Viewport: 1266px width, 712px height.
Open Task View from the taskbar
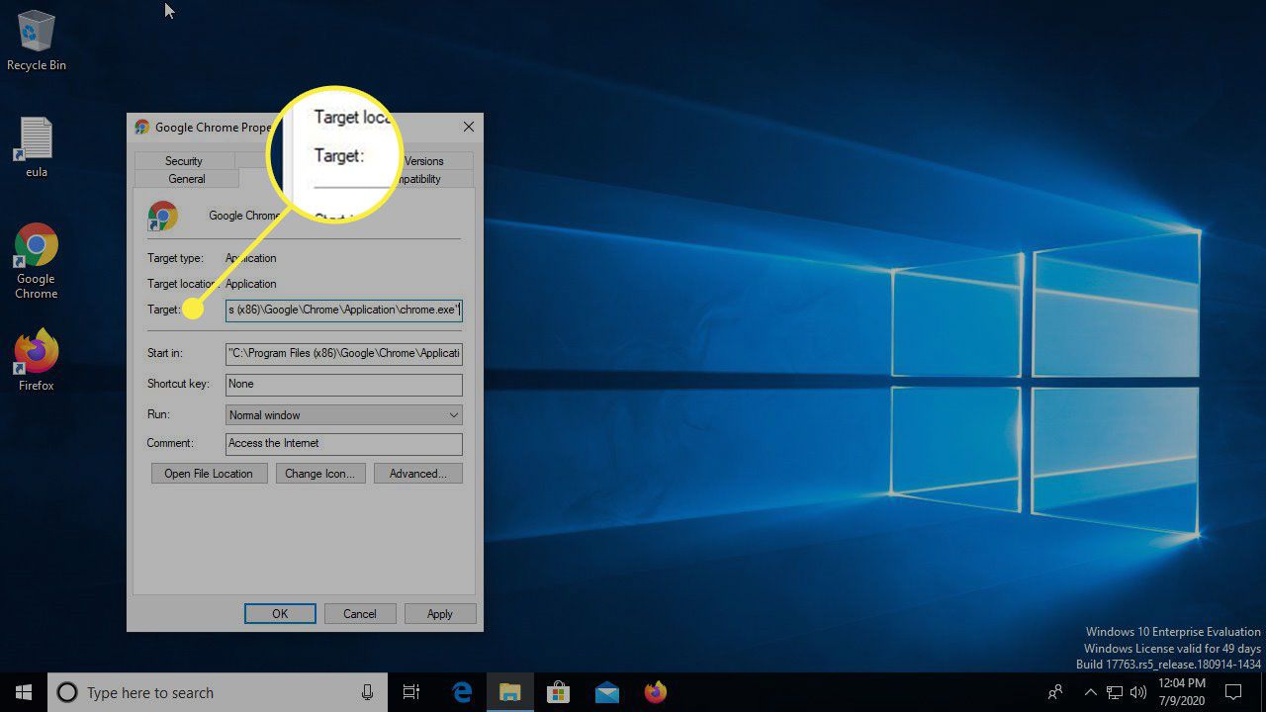412,692
